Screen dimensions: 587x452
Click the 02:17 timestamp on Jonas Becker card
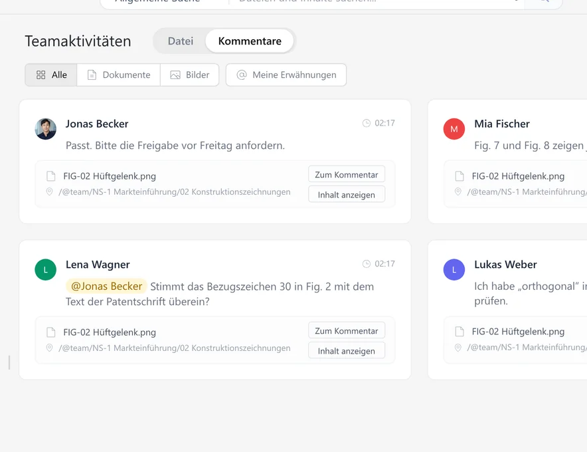point(385,123)
